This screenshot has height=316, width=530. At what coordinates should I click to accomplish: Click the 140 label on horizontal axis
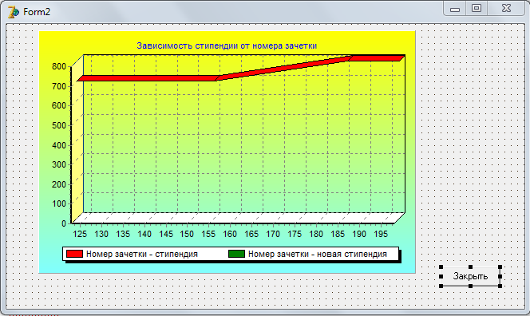tap(144, 234)
